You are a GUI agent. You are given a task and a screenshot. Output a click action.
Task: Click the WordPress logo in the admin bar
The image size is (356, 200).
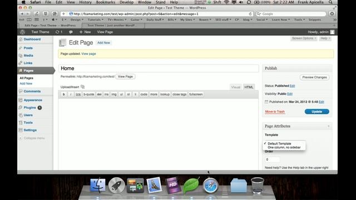click(x=22, y=32)
